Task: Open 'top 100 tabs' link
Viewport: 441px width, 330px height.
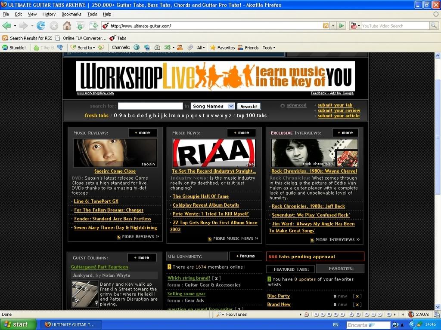Action: click(x=252, y=116)
